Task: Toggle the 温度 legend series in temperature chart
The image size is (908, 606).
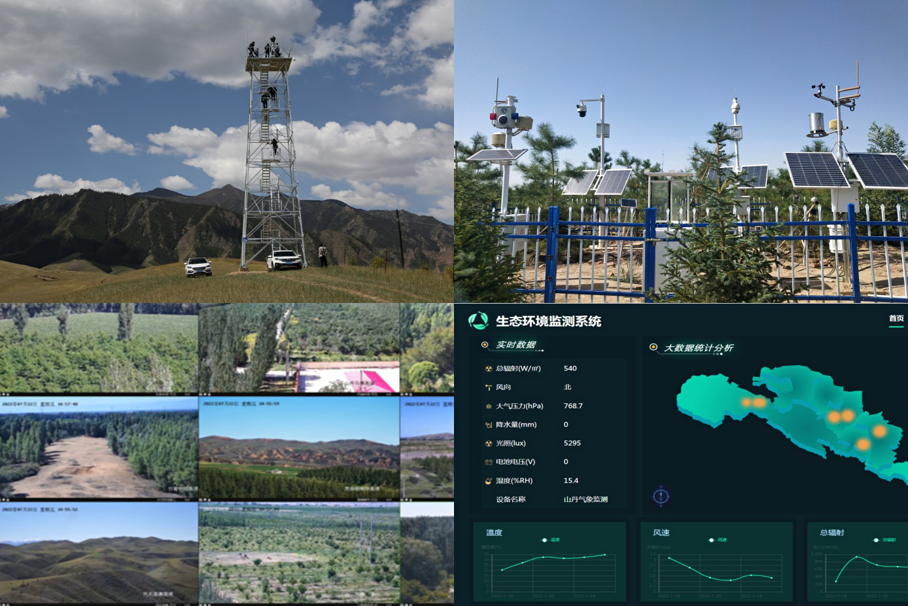Action: point(551,540)
